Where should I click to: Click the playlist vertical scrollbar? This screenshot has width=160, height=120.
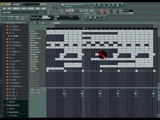(159, 56)
